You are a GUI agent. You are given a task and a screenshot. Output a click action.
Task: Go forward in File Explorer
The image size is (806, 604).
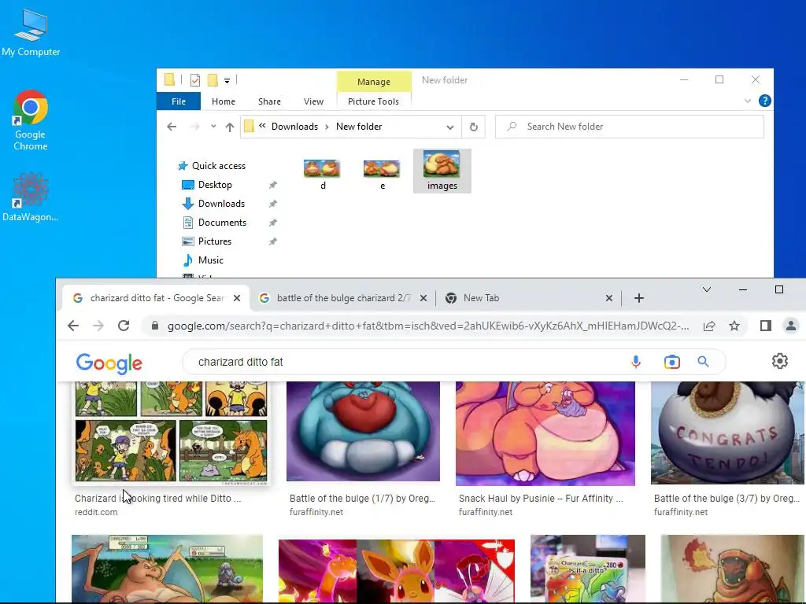194,127
